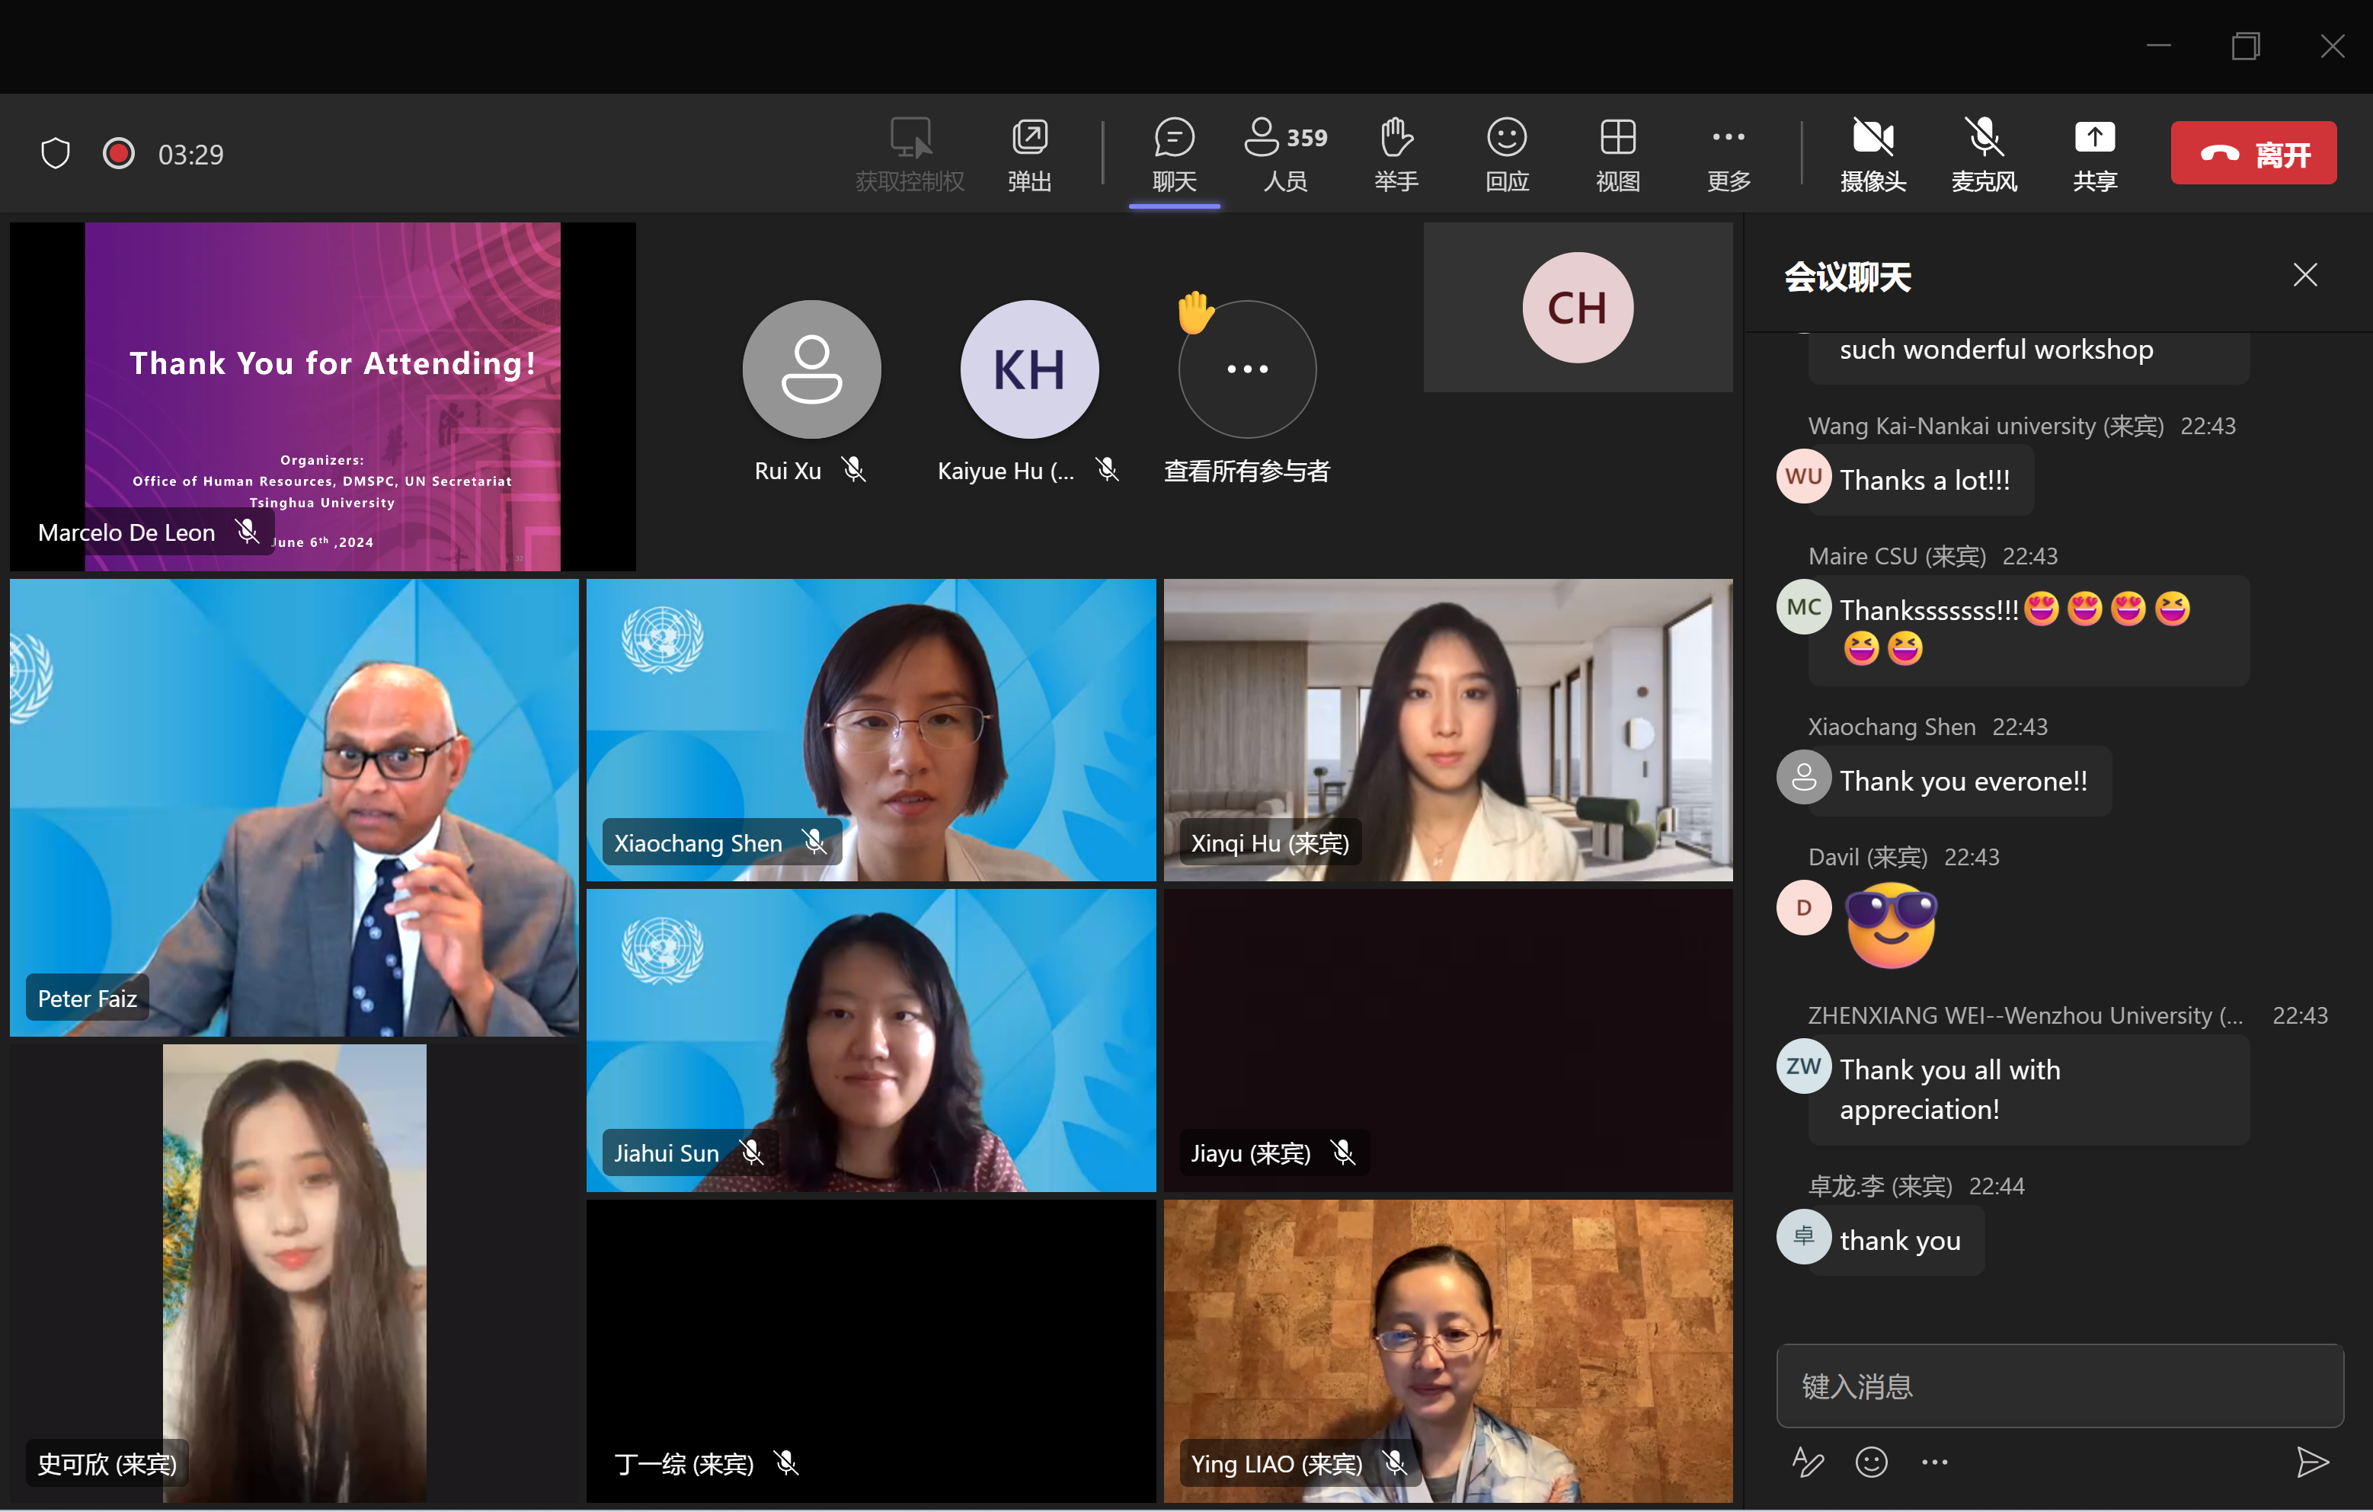Image resolution: width=2373 pixels, height=1512 pixels.
Task: Raise your hand with 举手
Action: click(1394, 153)
